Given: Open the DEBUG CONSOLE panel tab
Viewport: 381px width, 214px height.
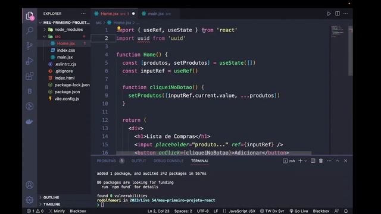Looking at the screenshot, I should [x=168, y=161].
